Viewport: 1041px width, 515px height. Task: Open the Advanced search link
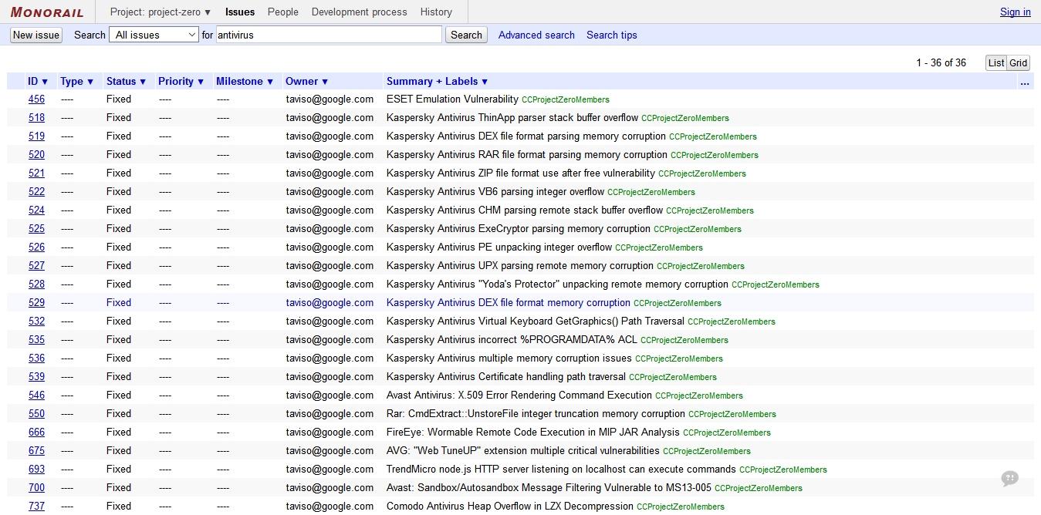tap(536, 35)
